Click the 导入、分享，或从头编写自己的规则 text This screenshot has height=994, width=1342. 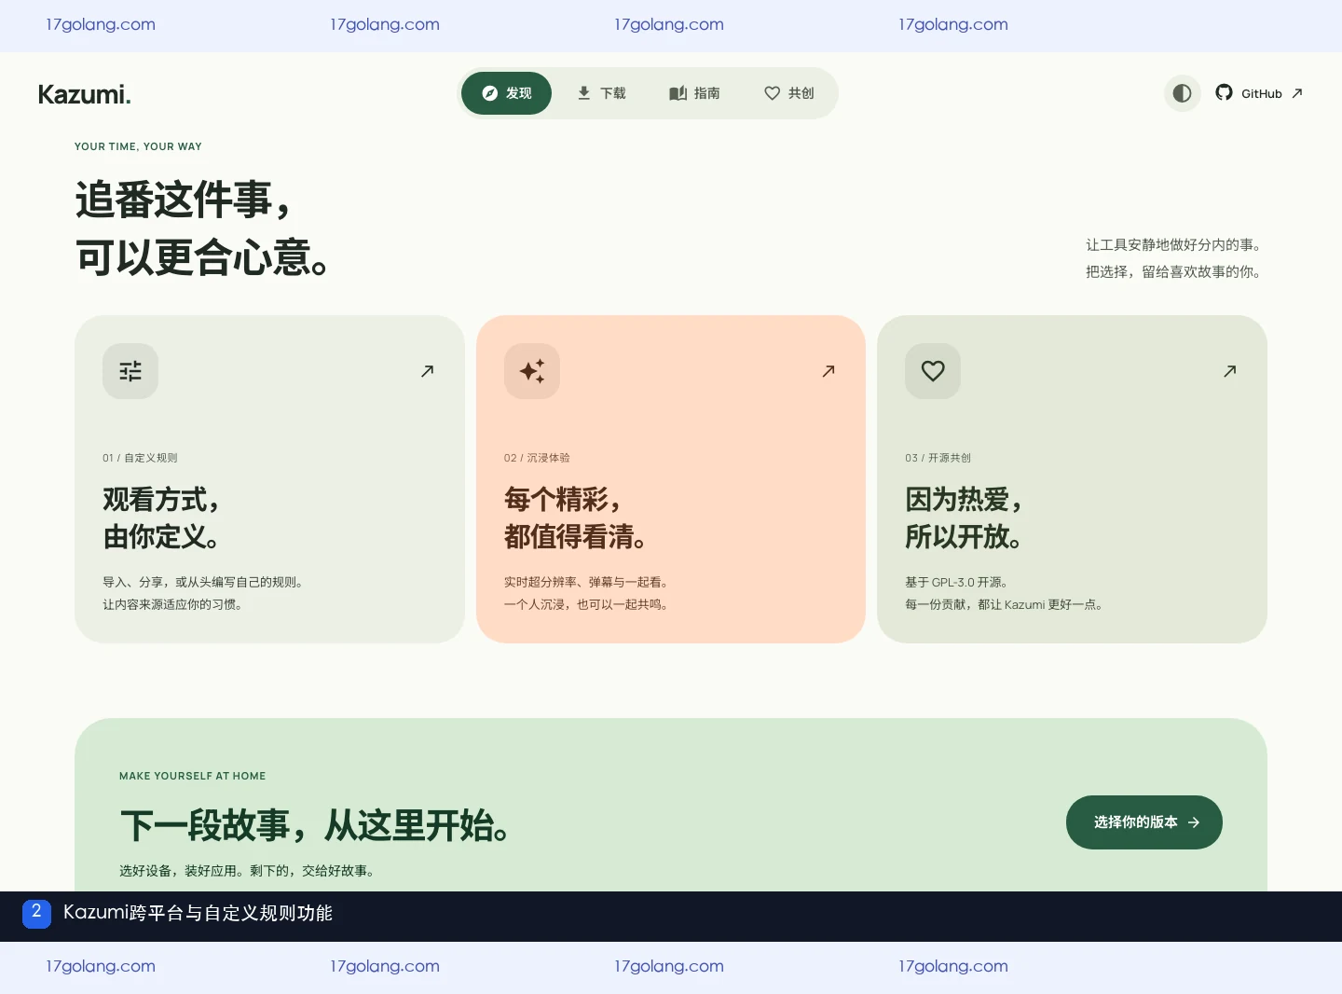tap(203, 582)
